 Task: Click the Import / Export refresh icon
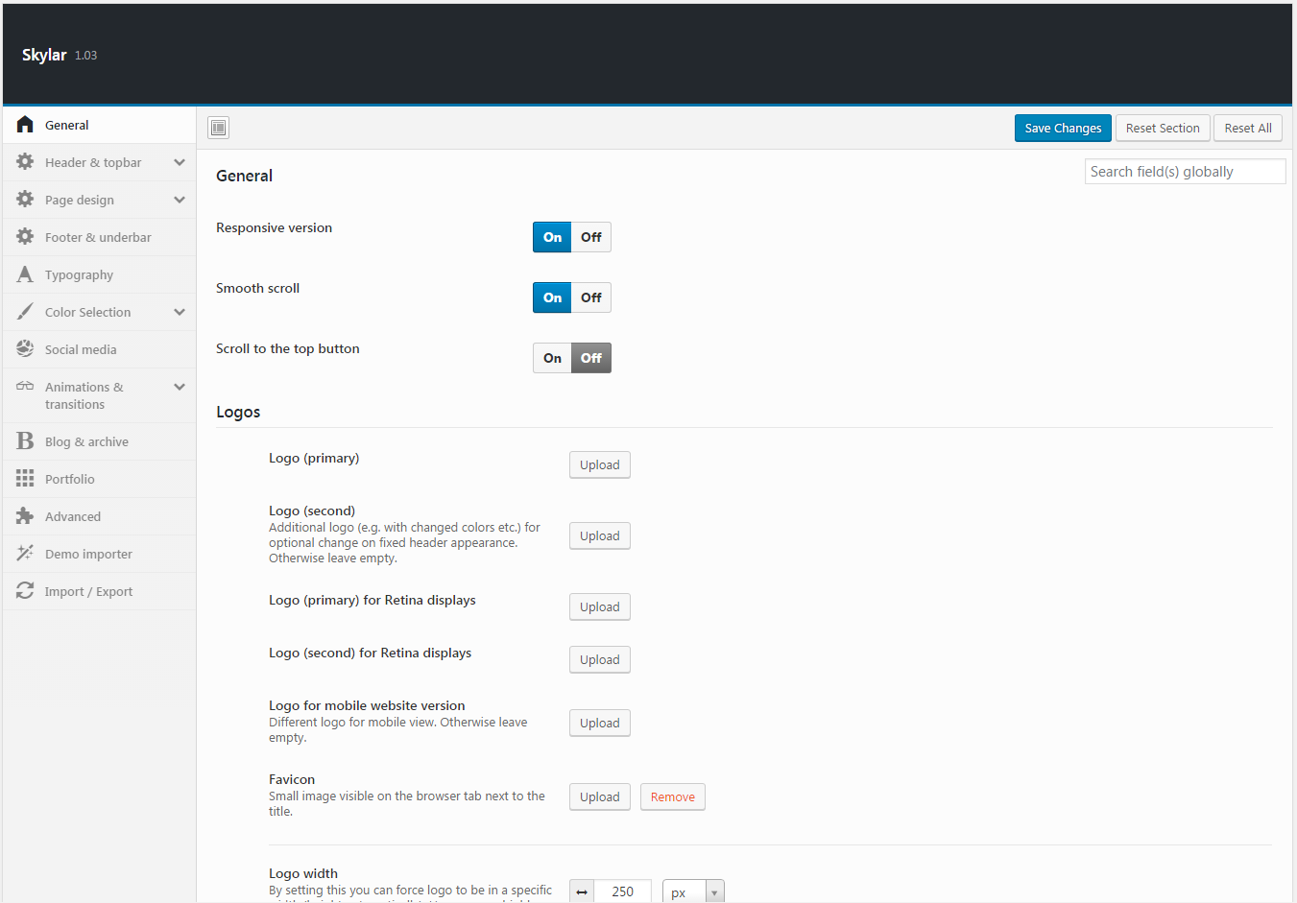coord(25,591)
